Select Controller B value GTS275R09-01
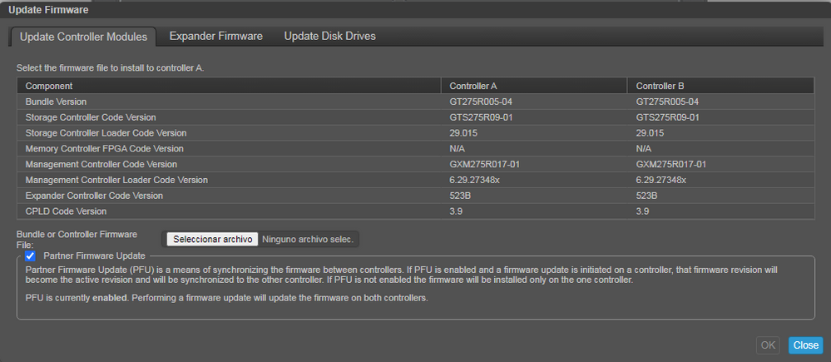 668,117
